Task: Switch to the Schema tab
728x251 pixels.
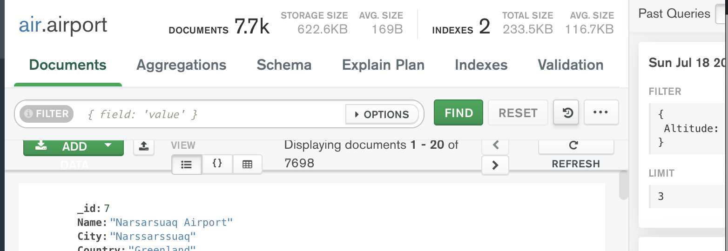Action: (284, 65)
